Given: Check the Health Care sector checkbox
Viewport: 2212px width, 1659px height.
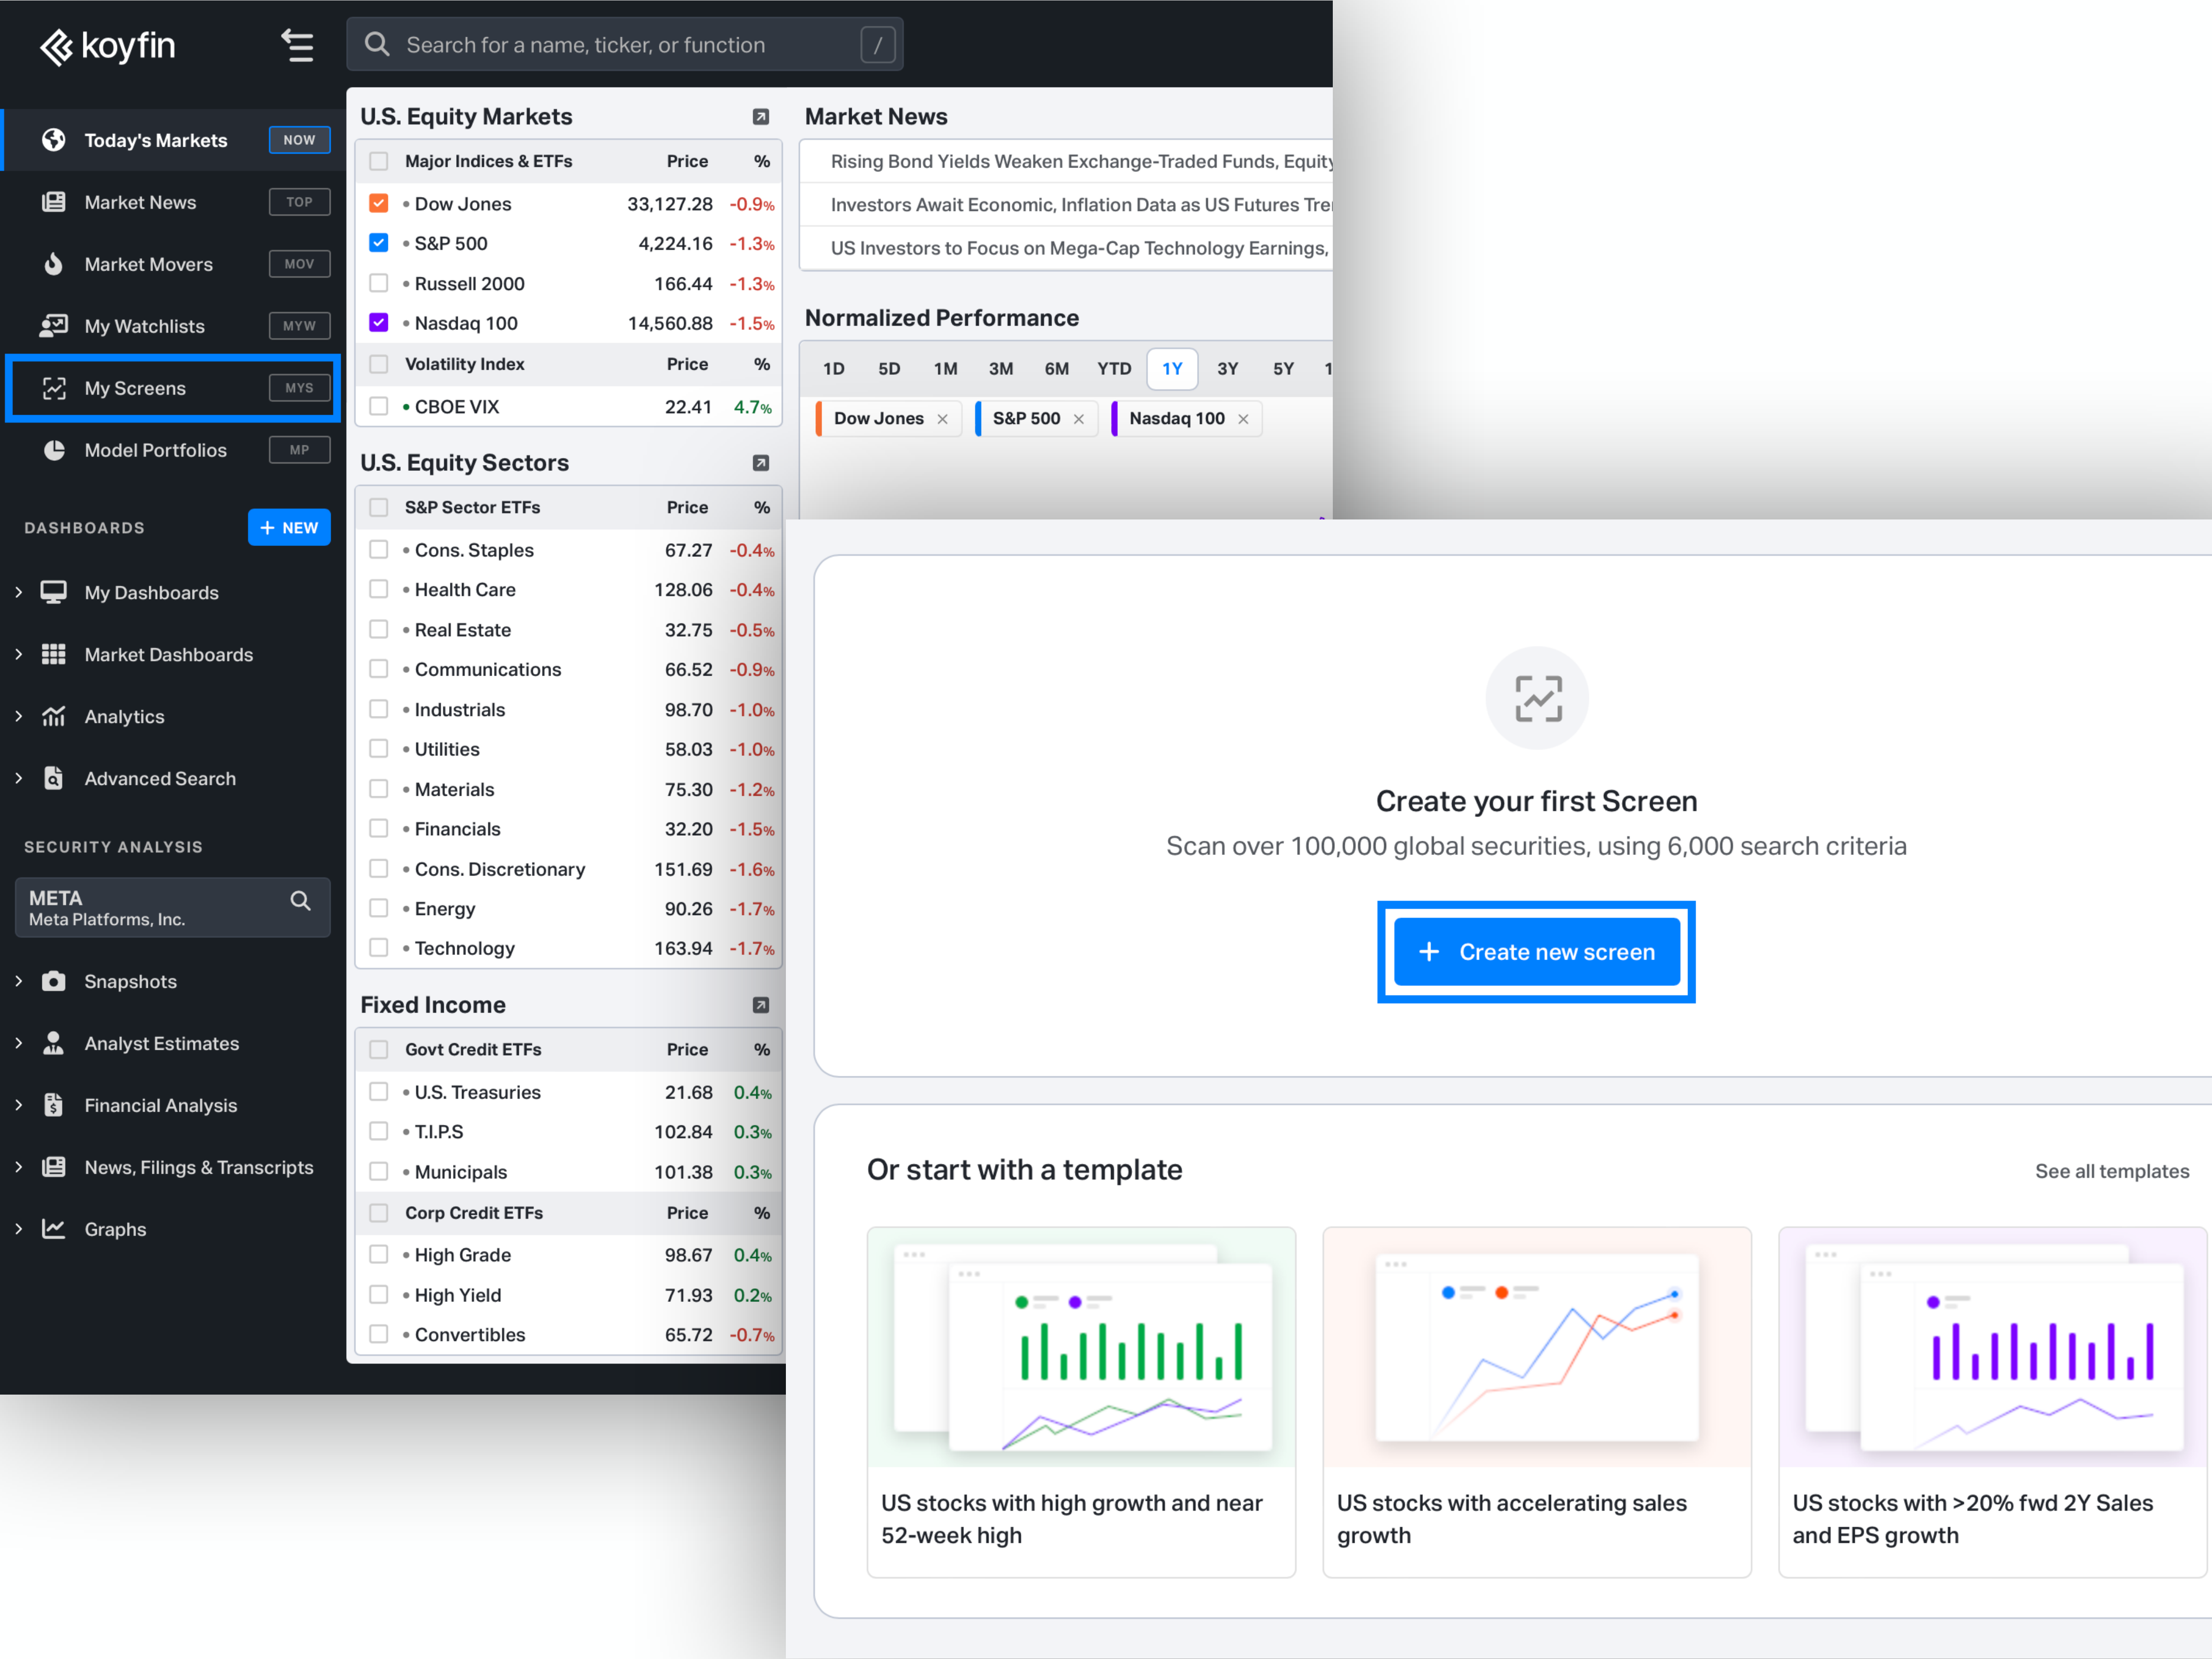Looking at the screenshot, I should tap(379, 589).
